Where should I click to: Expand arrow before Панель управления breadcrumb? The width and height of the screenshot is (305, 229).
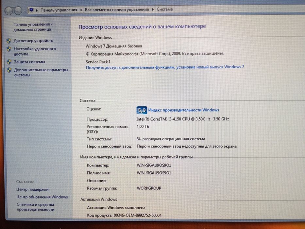point(37,10)
